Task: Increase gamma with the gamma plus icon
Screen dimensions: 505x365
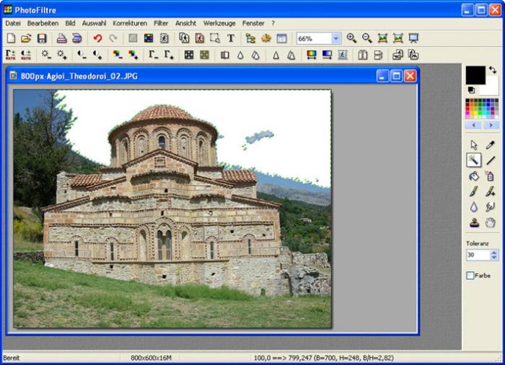Action: 169,55
